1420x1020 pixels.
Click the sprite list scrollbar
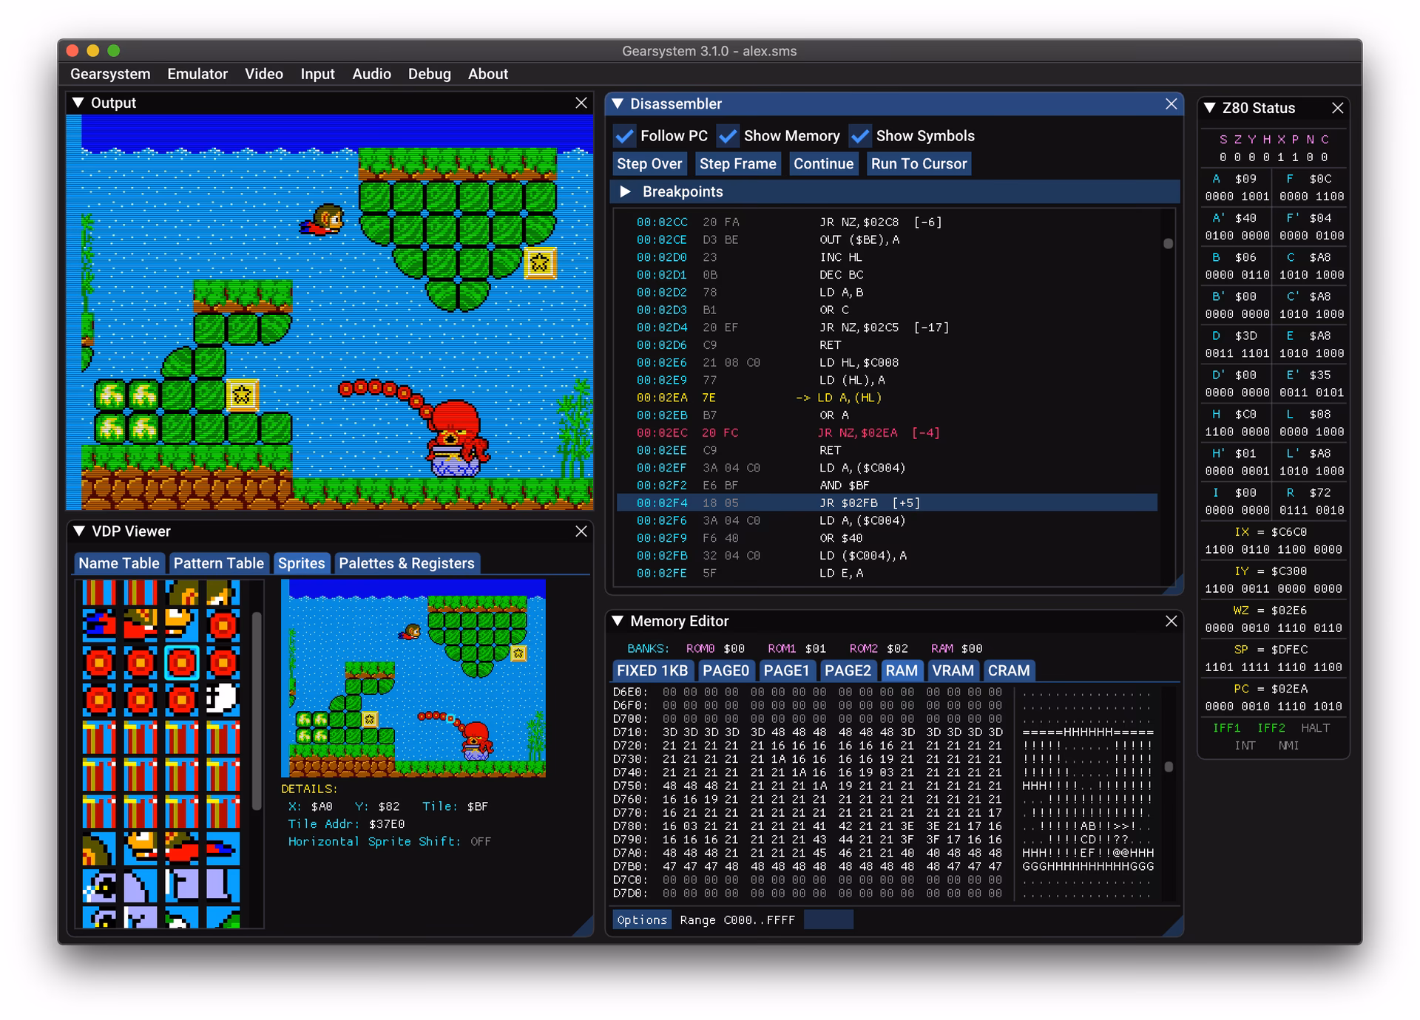pyautogui.click(x=257, y=711)
